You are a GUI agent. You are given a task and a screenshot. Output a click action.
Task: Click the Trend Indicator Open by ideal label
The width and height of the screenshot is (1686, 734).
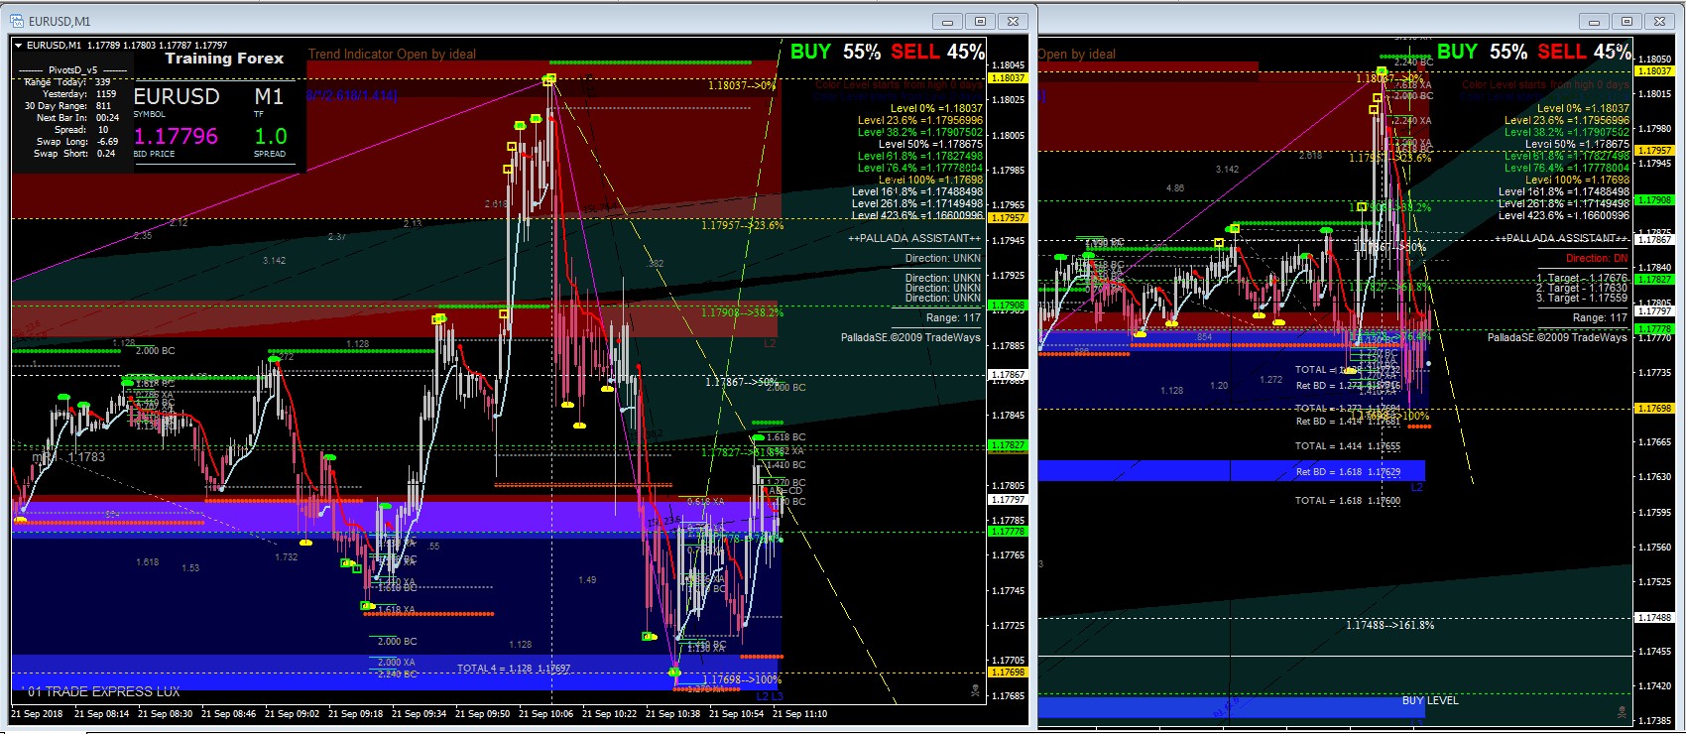coord(392,55)
